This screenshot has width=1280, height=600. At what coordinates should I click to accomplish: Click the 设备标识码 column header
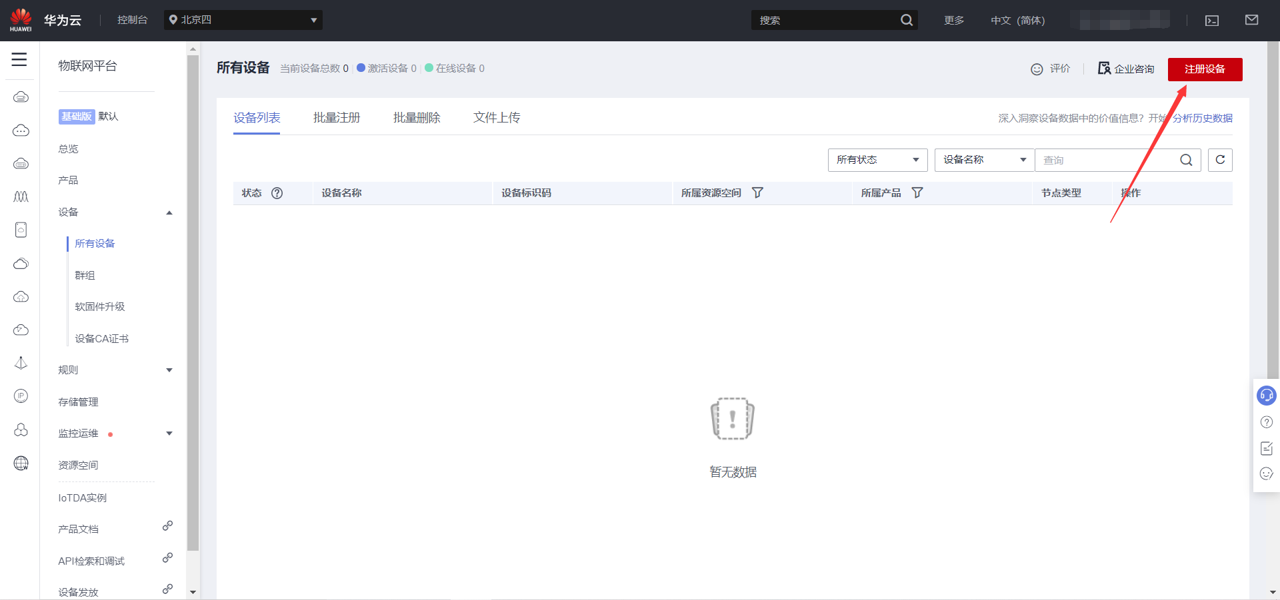[x=526, y=193]
